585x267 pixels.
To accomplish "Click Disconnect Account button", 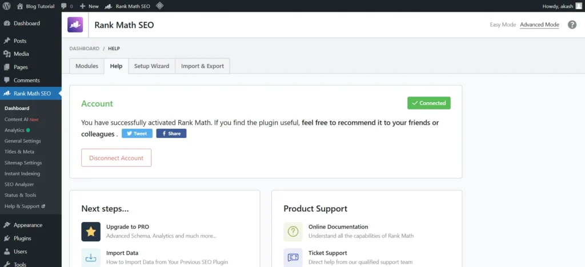I will (x=117, y=158).
